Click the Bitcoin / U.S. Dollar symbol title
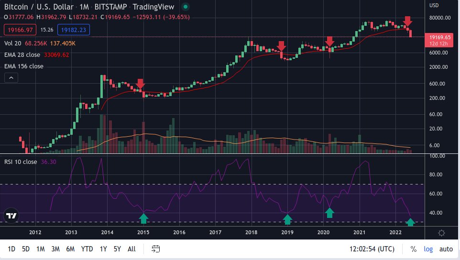460x260 pixels. 39,7
